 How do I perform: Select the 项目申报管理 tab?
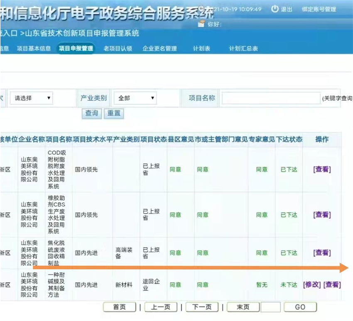click(76, 49)
